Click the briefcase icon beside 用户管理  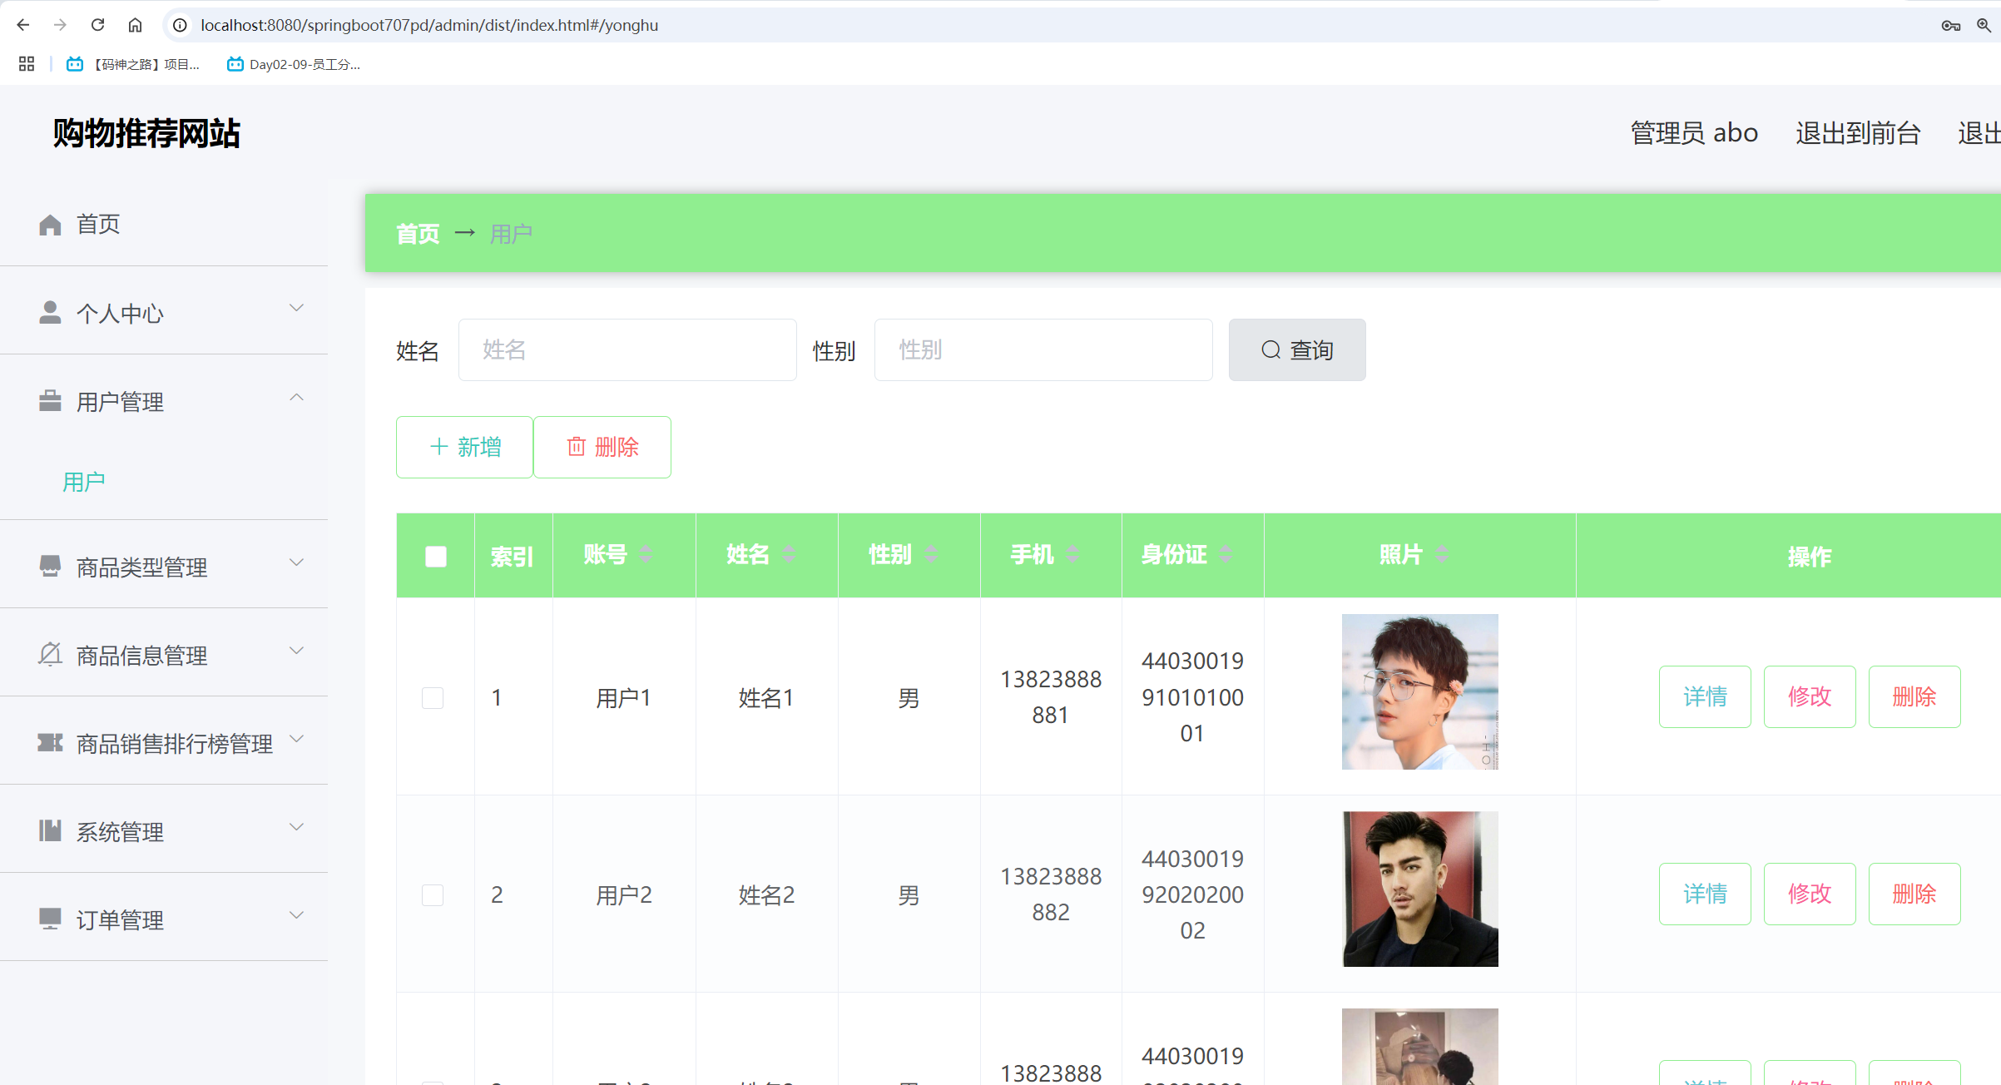[x=50, y=401]
